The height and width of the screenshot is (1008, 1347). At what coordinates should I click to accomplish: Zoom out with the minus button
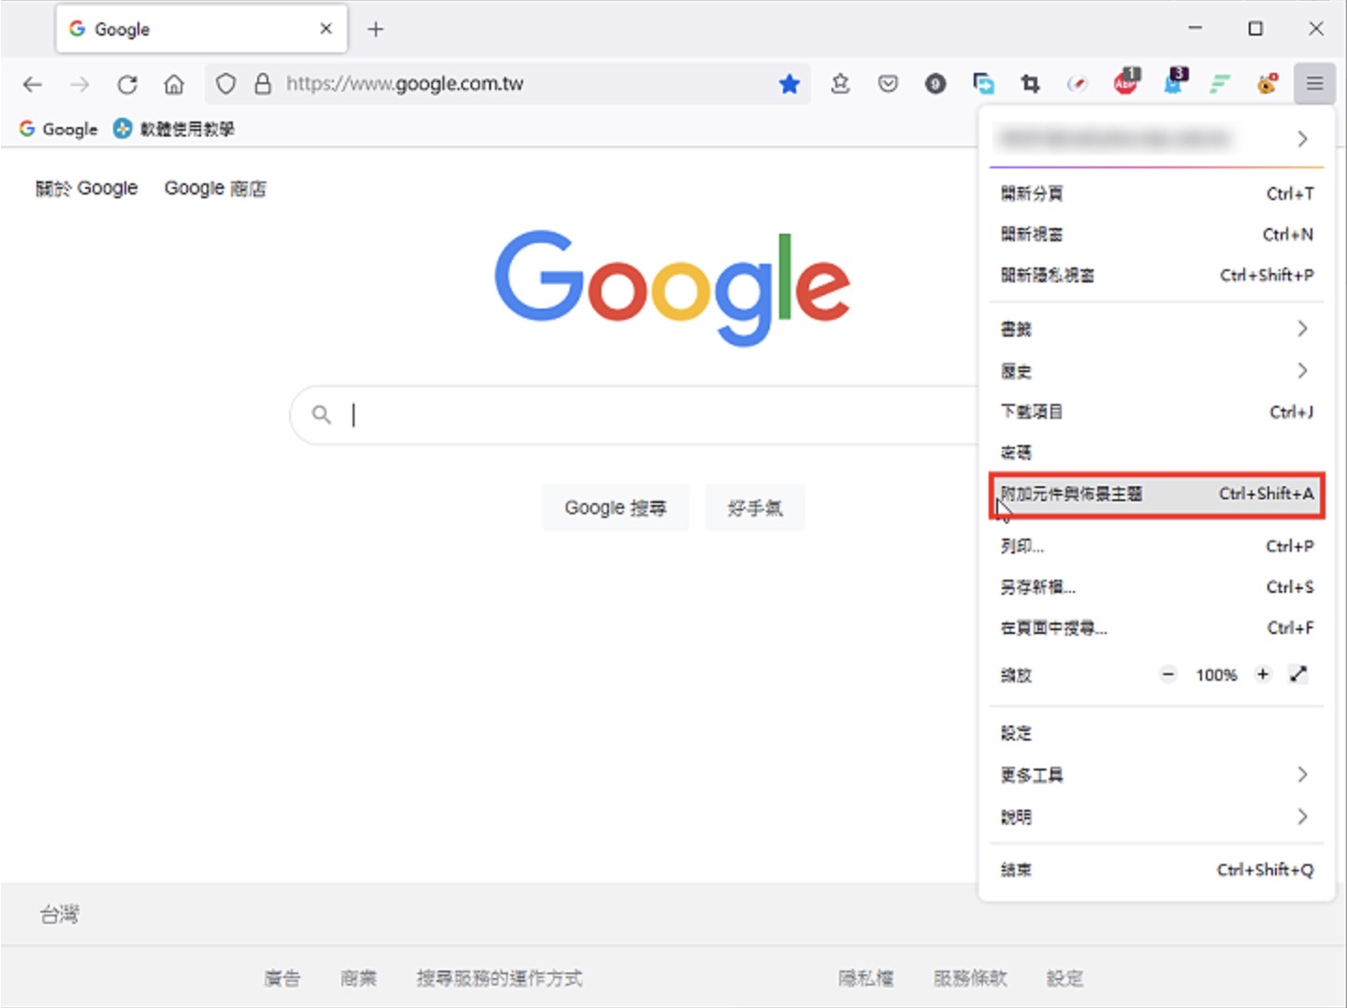(x=1168, y=674)
